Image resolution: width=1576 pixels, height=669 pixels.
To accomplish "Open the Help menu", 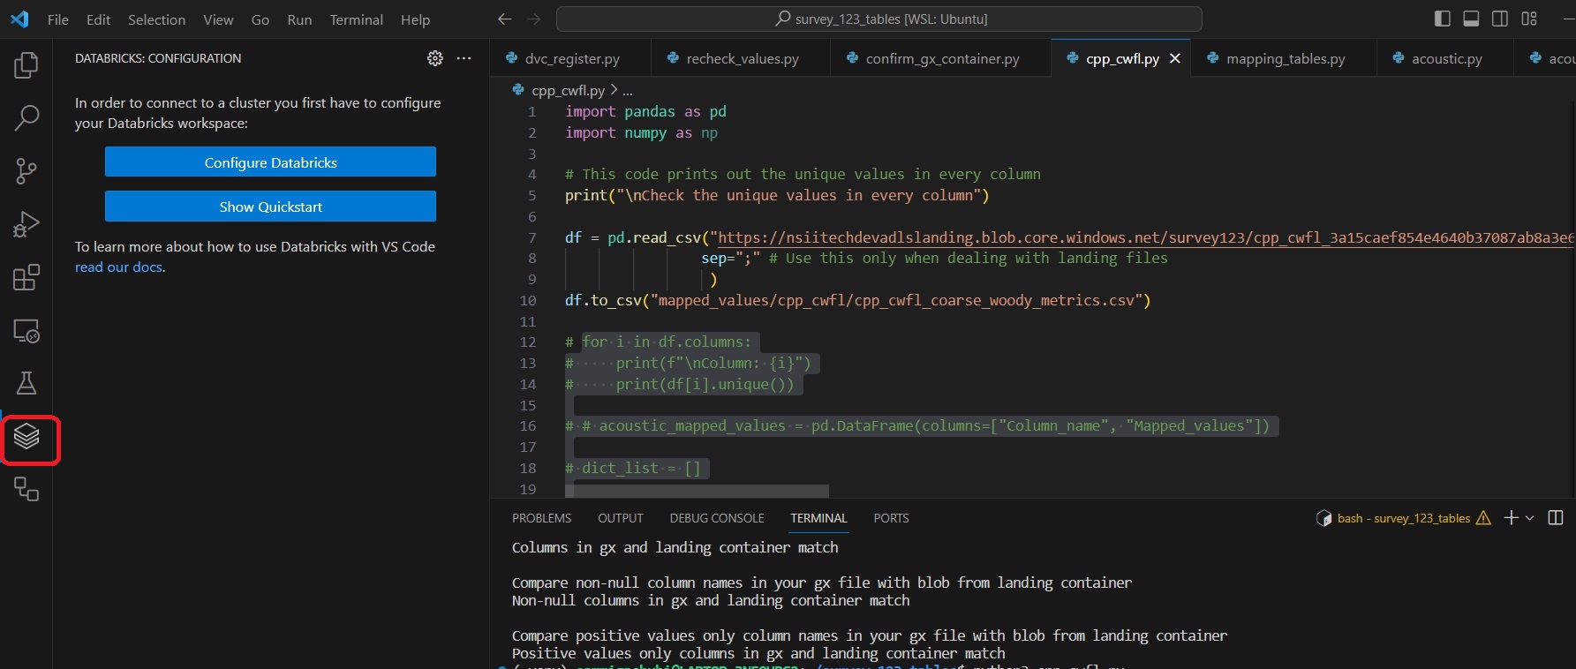I will 415,19.
